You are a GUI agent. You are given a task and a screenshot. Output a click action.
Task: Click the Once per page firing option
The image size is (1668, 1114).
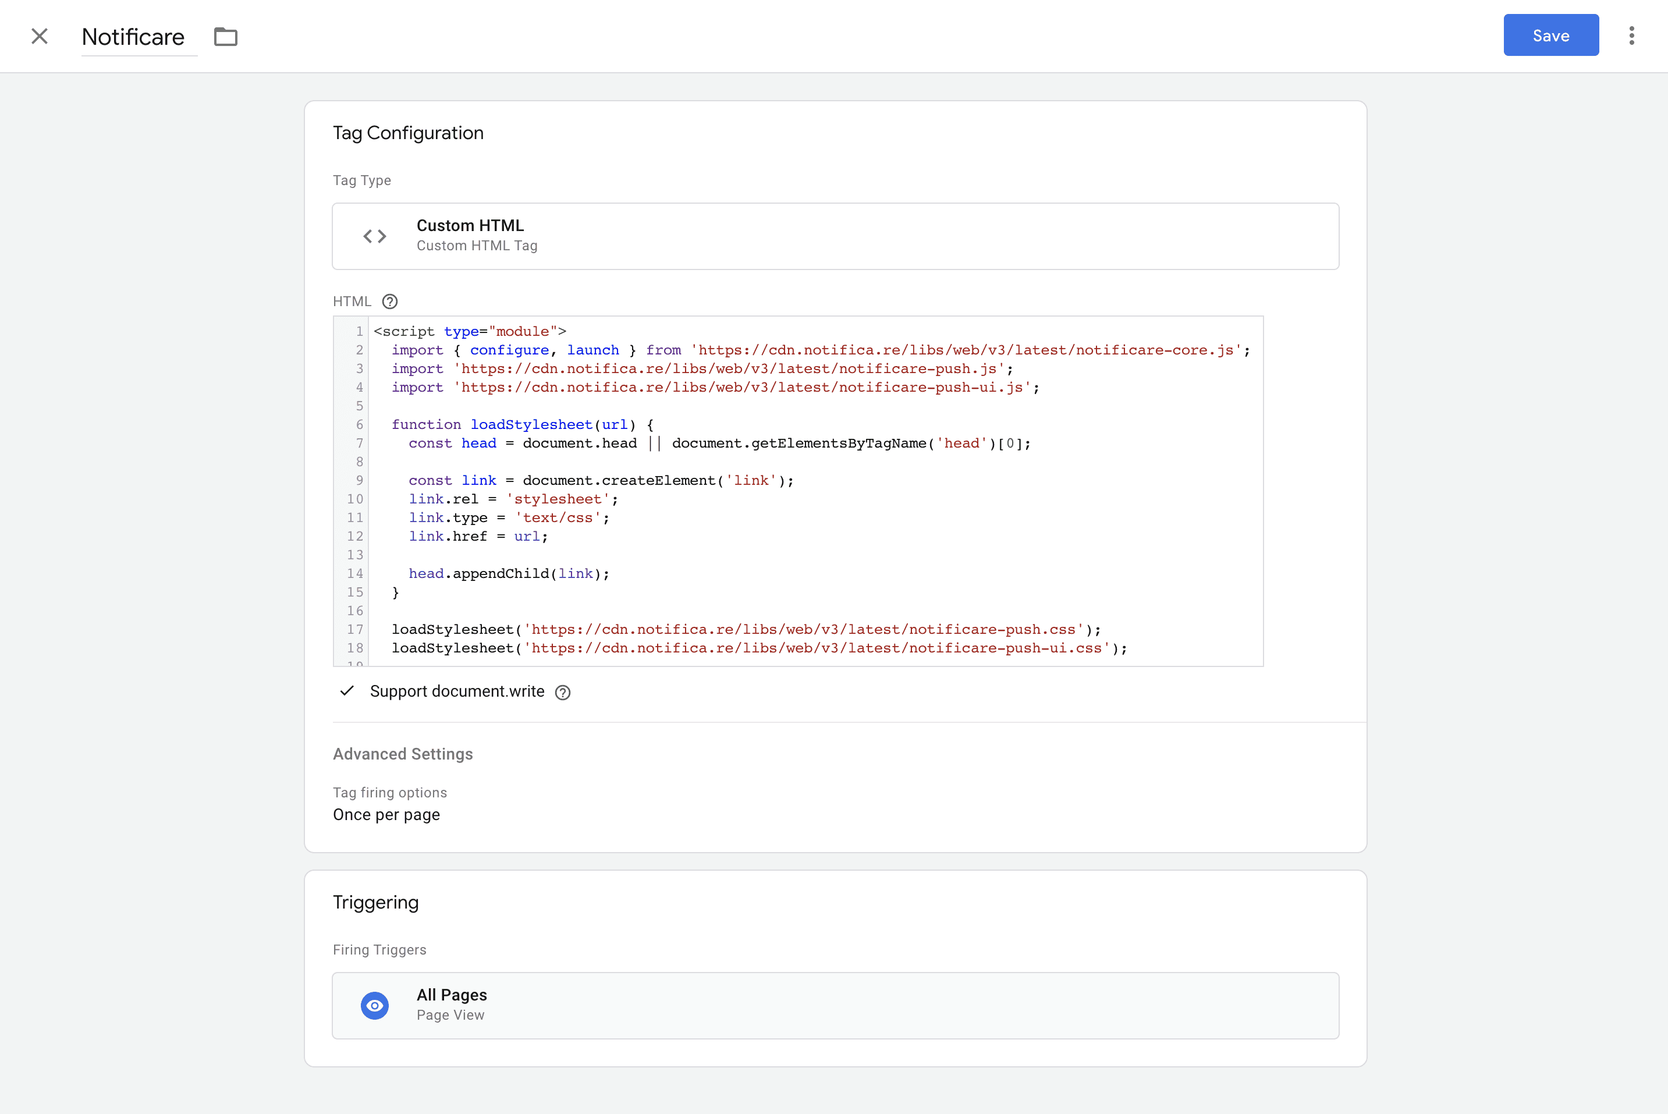tap(386, 815)
